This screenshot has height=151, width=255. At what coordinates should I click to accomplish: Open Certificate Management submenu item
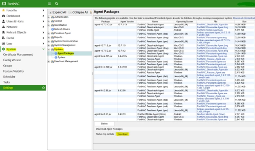[x=18, y=55]
